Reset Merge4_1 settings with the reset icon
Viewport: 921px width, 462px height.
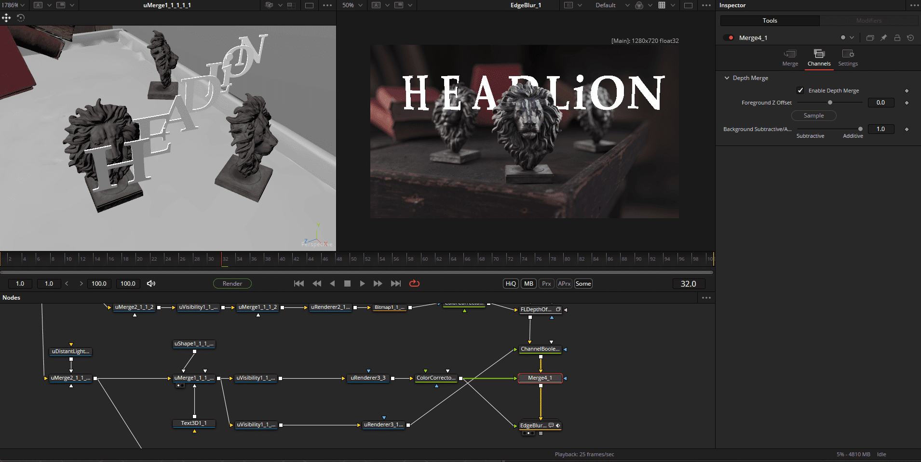[x=910, y=38]
